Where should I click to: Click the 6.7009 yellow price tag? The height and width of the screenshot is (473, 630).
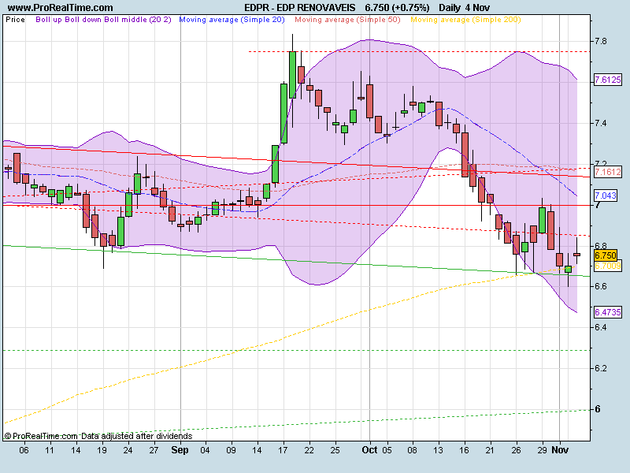pos(607,266)
